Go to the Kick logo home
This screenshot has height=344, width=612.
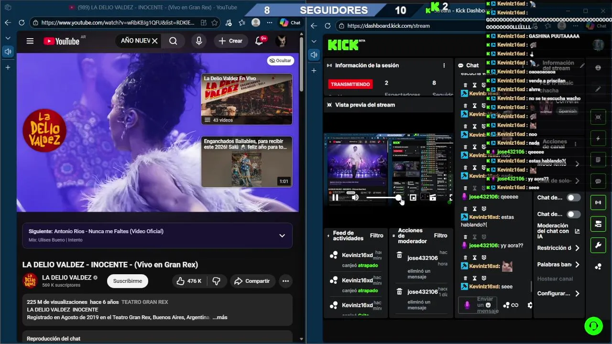pos(344,45)
